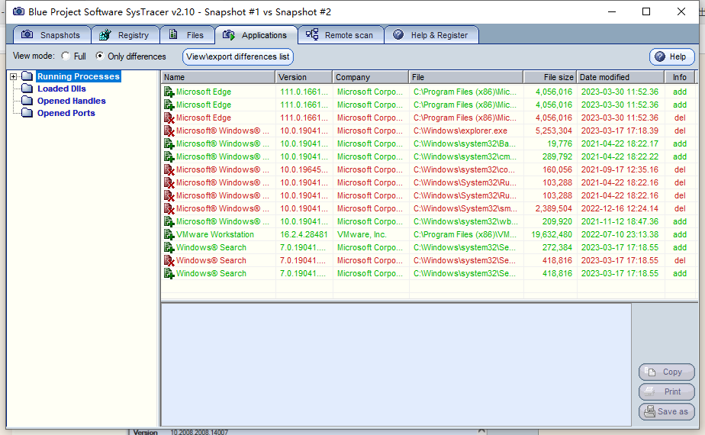Click added icon of the 19,776 size row

[169, 144]
